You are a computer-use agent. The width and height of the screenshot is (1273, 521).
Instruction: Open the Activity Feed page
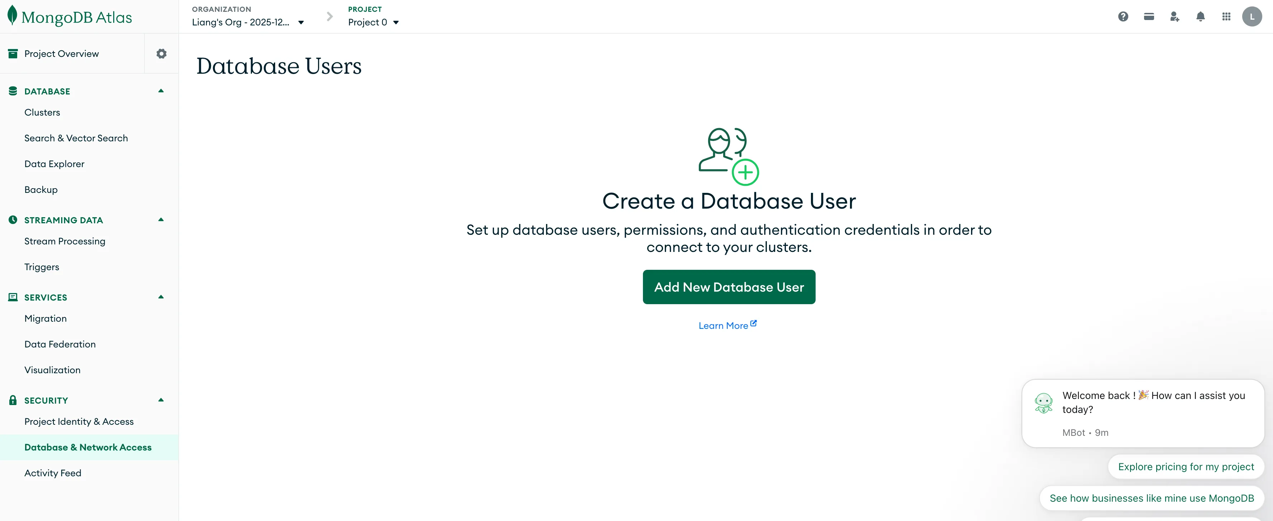point(52,473)
